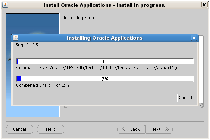Screen dimensions: 210x140
Task: Click the Java icon in the Installing Oracle Applications dialog
Action: point(16,38)
